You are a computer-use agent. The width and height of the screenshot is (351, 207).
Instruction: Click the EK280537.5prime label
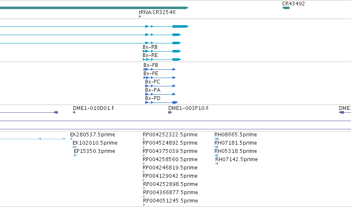coord(92,135)
